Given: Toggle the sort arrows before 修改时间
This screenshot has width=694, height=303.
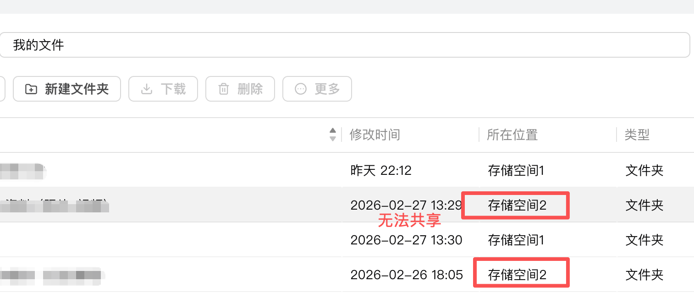Looking at the screenshot, I should tap(333, 135).
